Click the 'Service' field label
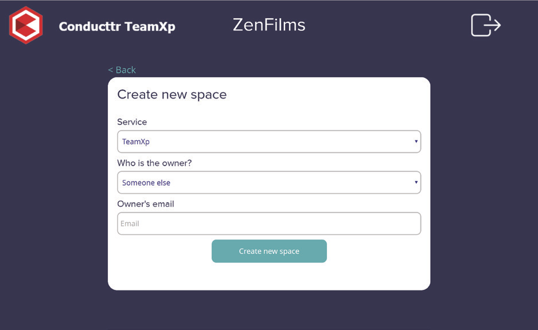This screenshot has width=538, height=330. [132, 122]
